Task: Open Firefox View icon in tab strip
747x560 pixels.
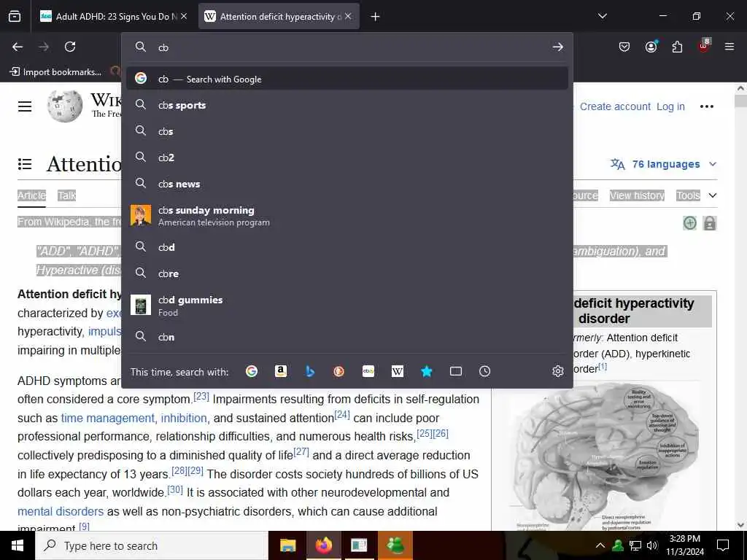Action: (x=15, y=17)
